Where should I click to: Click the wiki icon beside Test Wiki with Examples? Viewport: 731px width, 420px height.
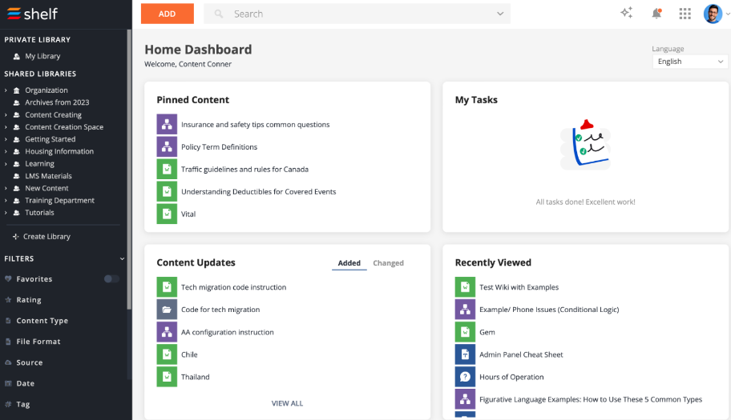(465, 287)
